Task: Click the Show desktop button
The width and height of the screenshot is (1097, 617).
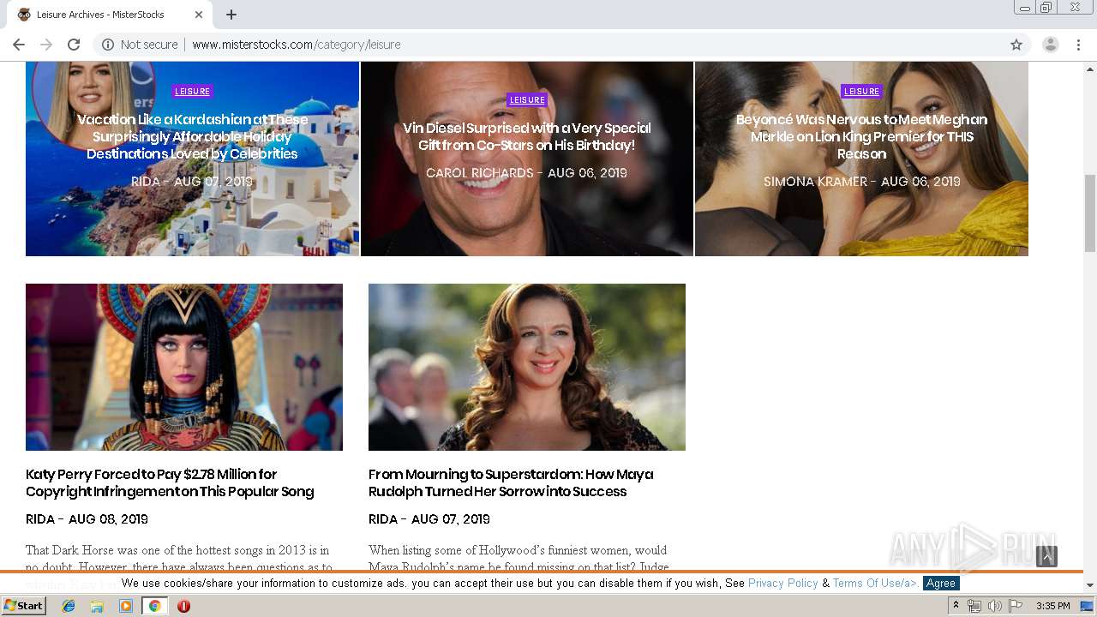Action: (1088, 606)
